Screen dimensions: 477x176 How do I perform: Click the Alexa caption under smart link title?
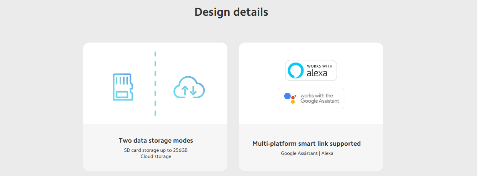[x=327, y=153]
